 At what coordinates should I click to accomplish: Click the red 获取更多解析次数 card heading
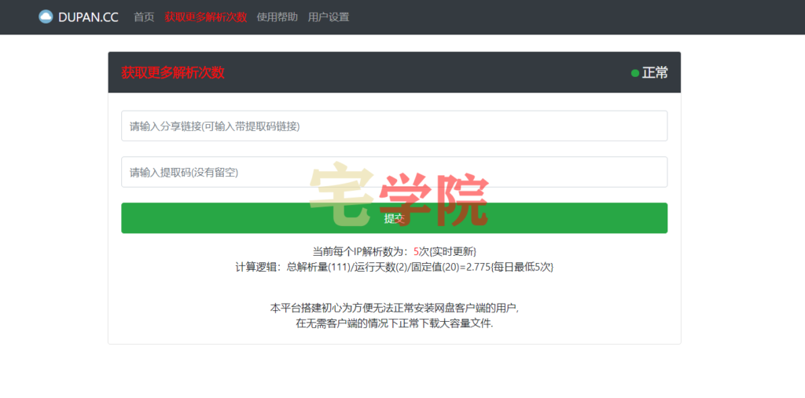click(x=173, y=72)
